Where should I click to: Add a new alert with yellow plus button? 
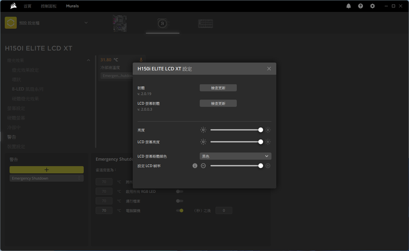point(47,170)
